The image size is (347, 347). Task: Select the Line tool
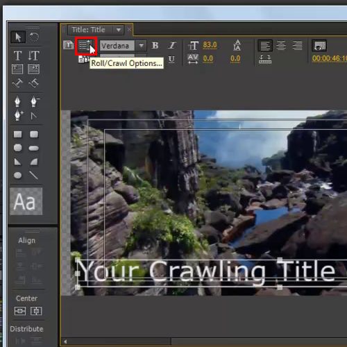(x=34, y=175)
